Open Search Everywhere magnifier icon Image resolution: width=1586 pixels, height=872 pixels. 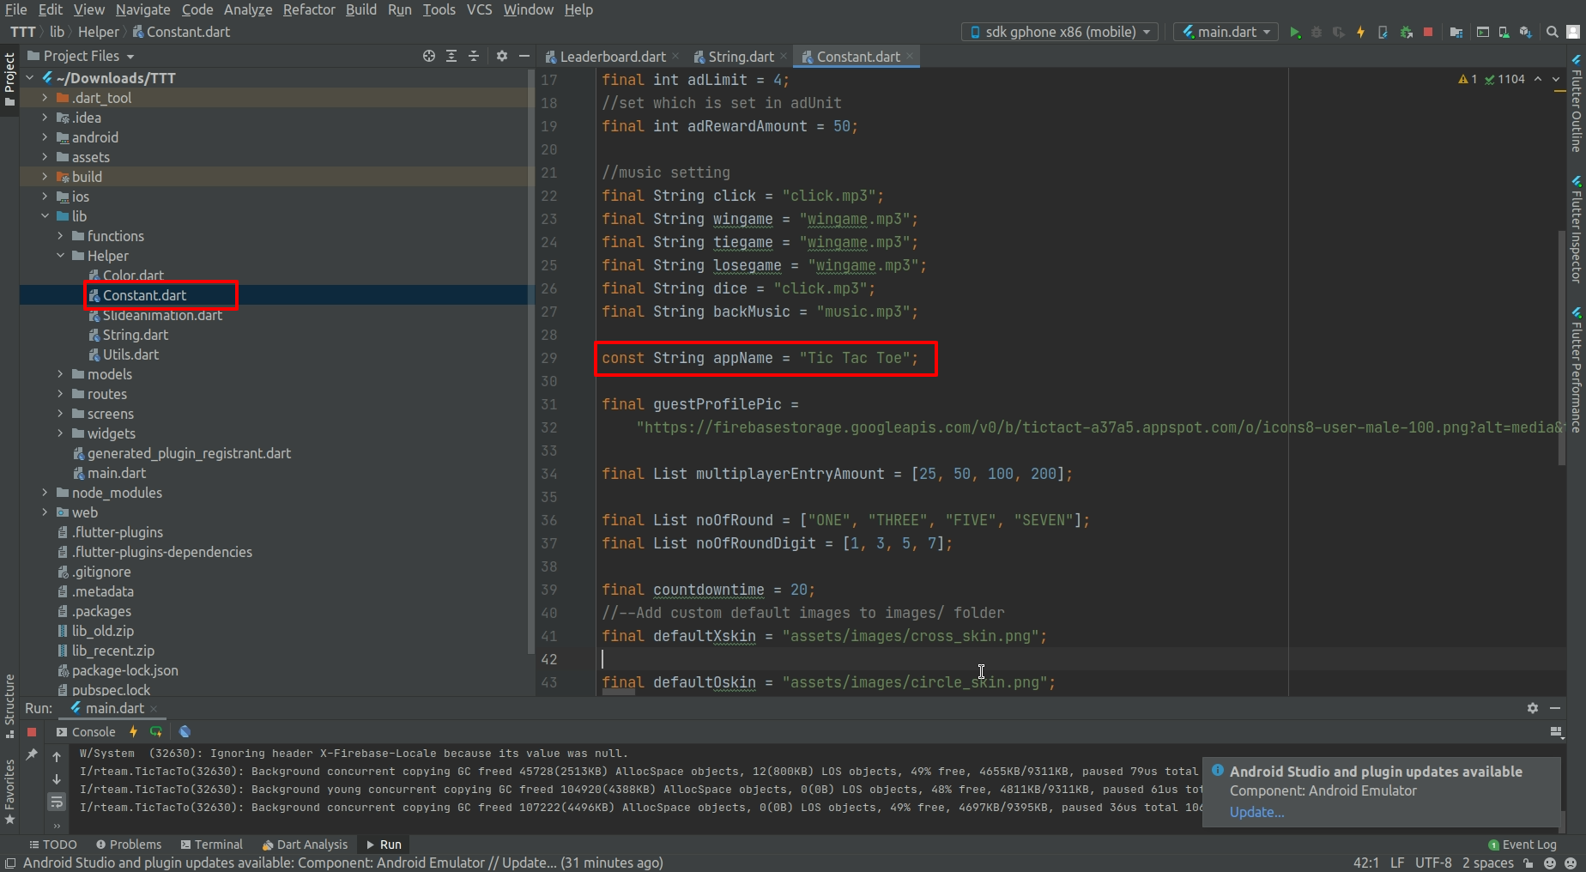1552,33
